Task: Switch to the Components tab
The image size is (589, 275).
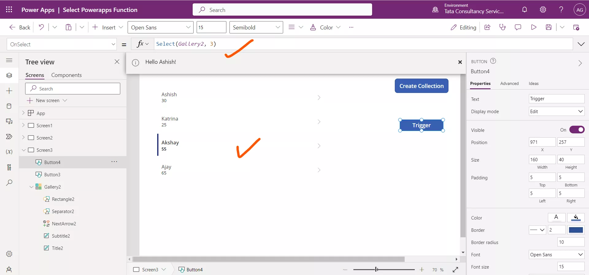Action: point(66,75)
